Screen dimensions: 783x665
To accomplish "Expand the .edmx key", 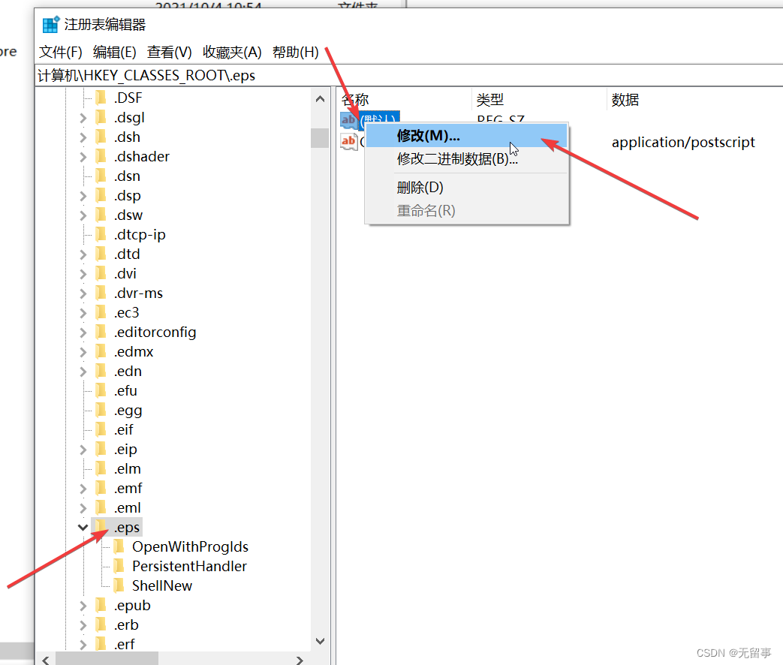I will point(83,351).
